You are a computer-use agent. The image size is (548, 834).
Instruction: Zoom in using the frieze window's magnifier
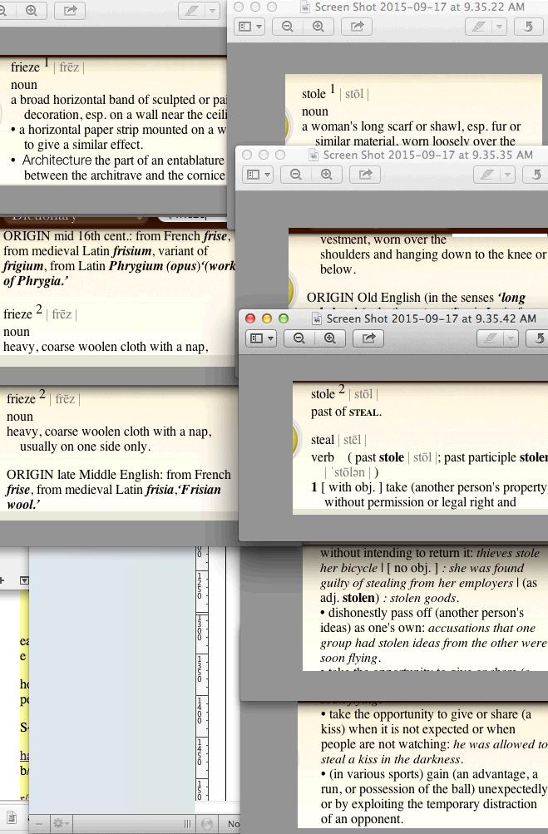(32, 11)
